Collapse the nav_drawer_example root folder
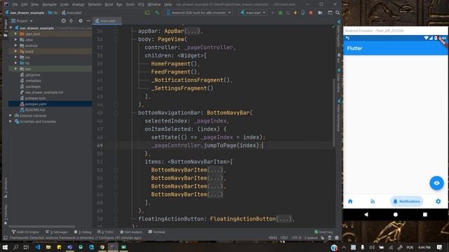 [11, 28]
